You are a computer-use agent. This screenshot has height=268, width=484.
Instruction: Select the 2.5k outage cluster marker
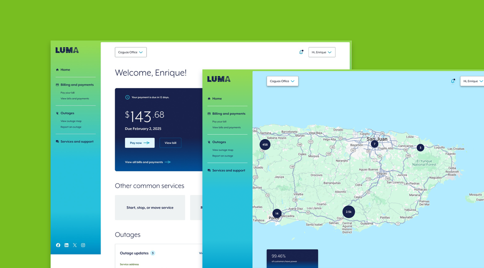(348, 212)
